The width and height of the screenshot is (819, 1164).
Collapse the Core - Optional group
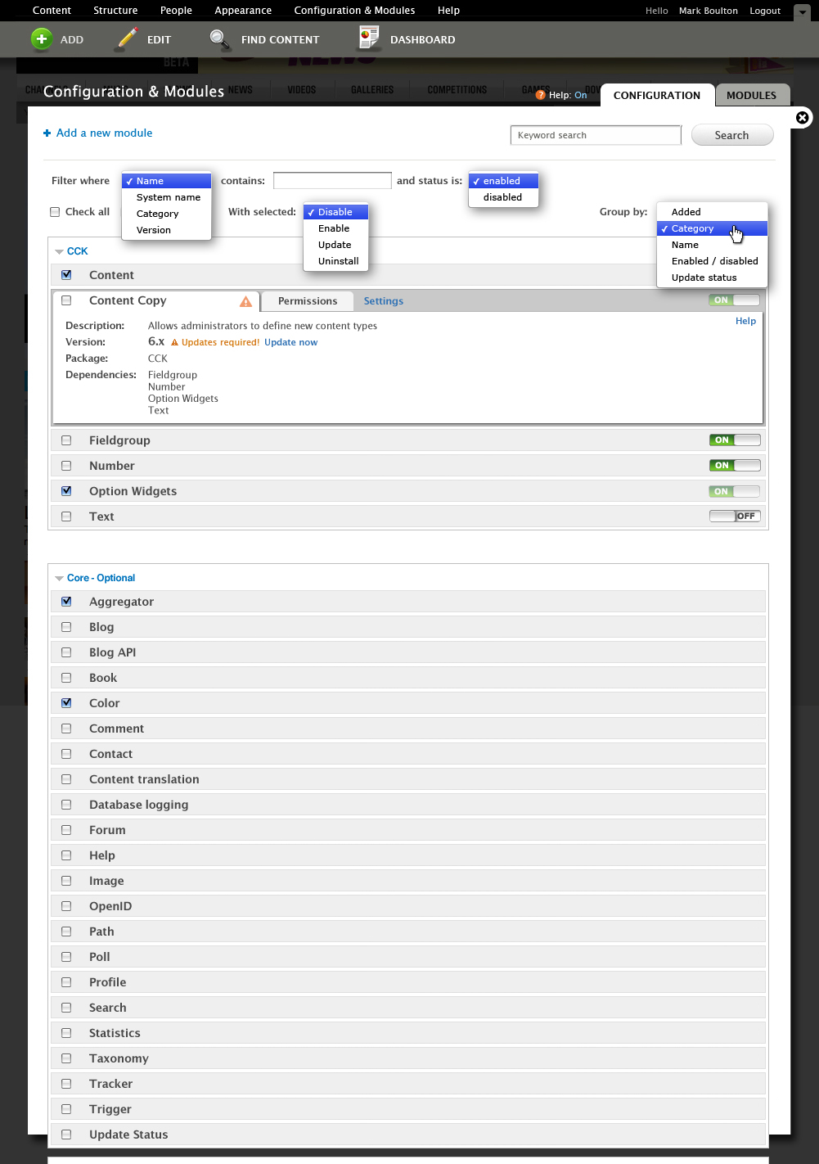coord(59,579)
